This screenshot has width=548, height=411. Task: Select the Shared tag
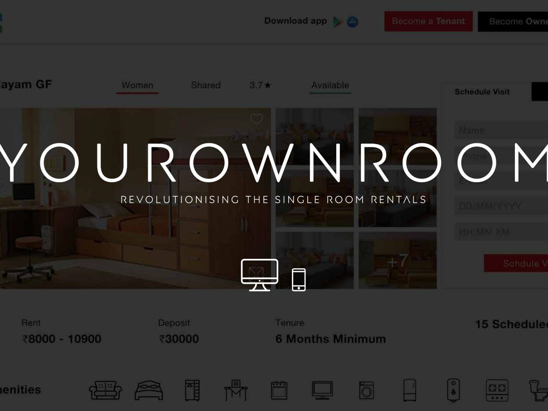pyautogui.click(x=205, y=85)
